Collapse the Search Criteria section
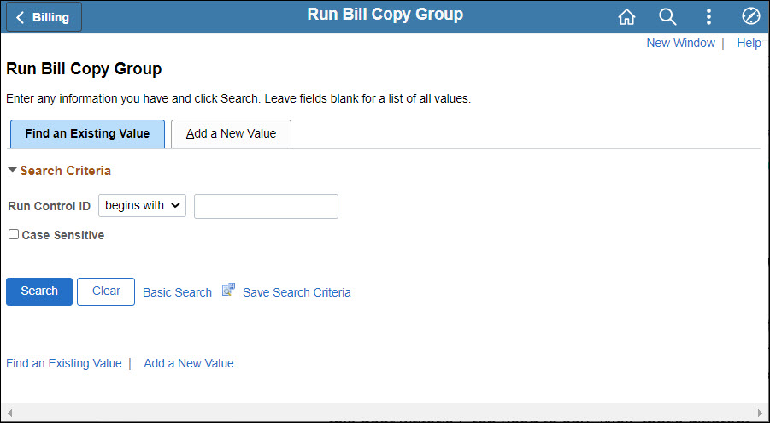The width and height of the screenshot is (770, 423). point(12,170)
